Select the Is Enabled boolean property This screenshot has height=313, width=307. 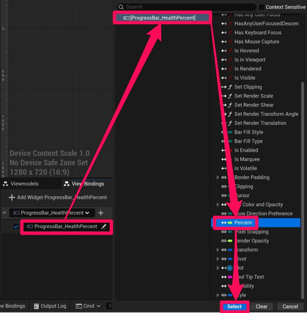(x=246, y=150)
